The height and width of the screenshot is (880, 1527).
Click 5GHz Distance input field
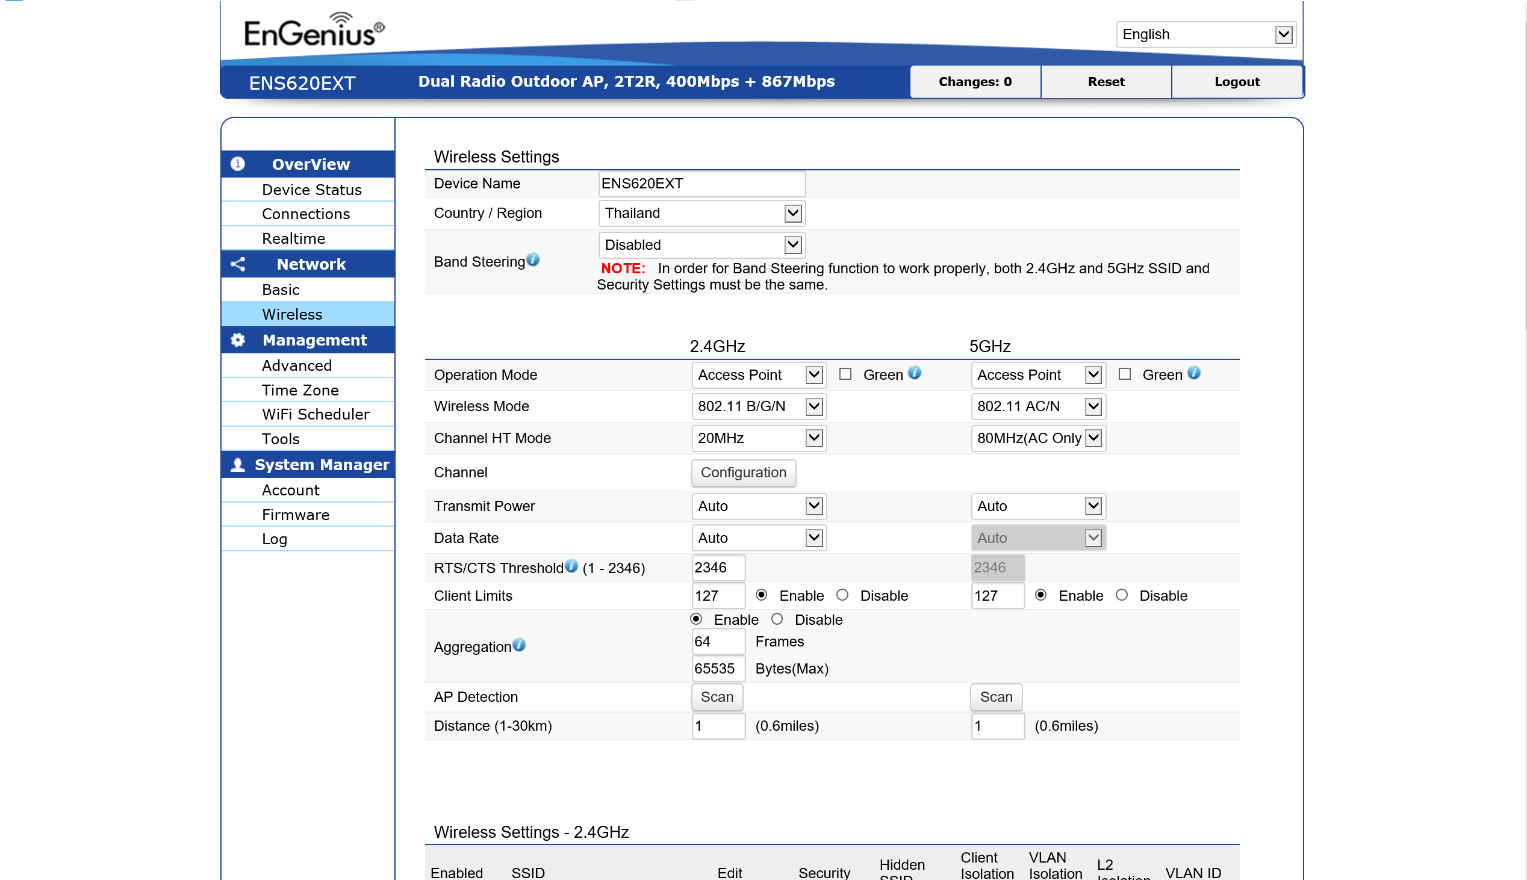pyautogui.click(x=998, y=725)
